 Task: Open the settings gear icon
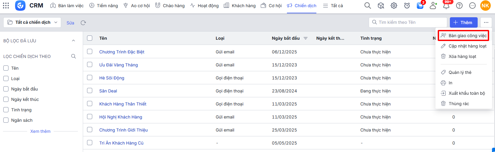(x=394, y=6)
